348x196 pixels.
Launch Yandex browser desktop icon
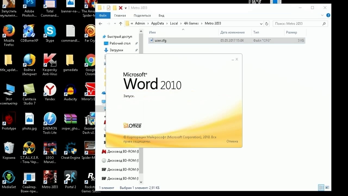[x=50, y=92]
